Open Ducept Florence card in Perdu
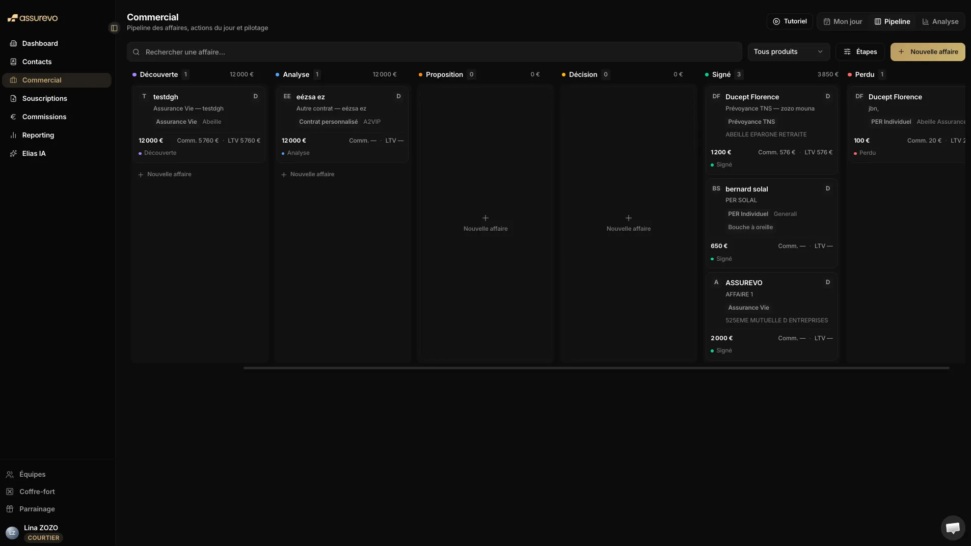 [x=907, y=124]
